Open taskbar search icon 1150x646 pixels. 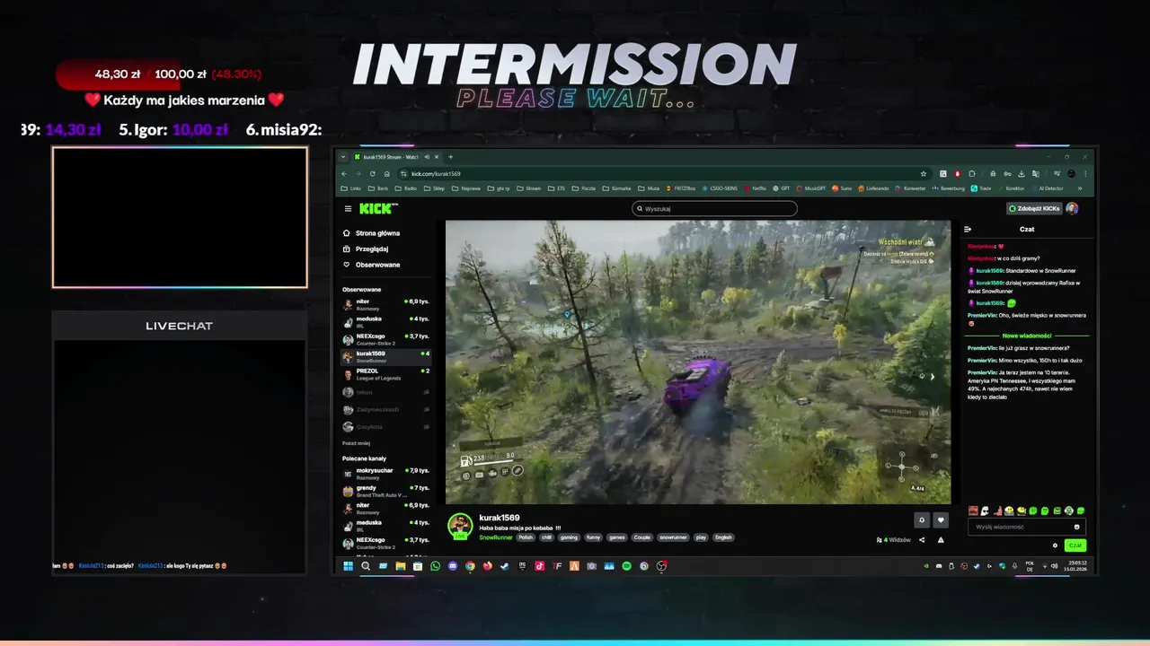click(x=366, y=566)
